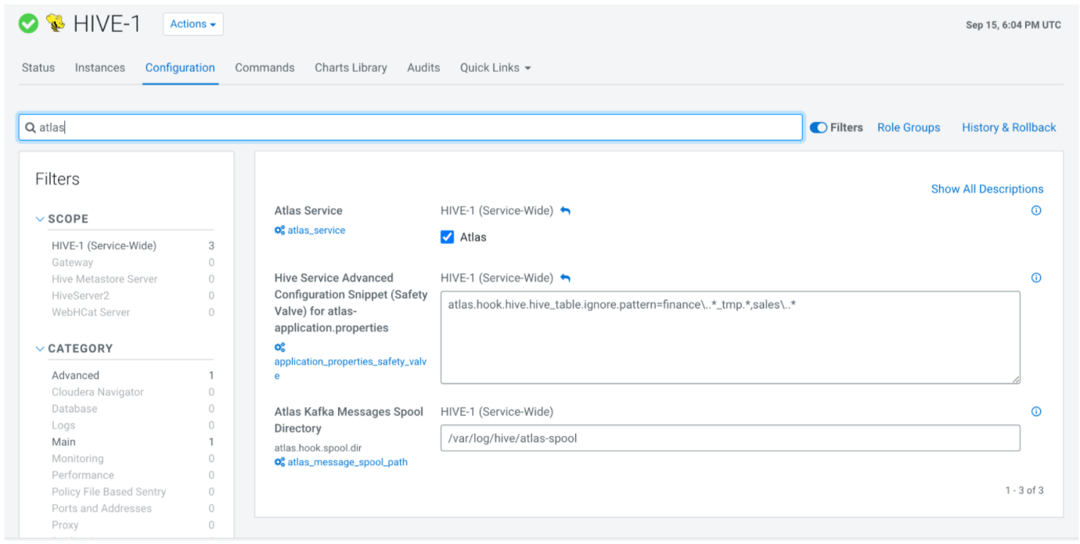Show info description for Atlas Service
This screenshot has height=544, width=1080.
point(1036,211)
